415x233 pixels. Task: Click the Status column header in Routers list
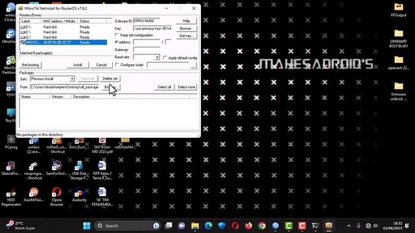92,21
